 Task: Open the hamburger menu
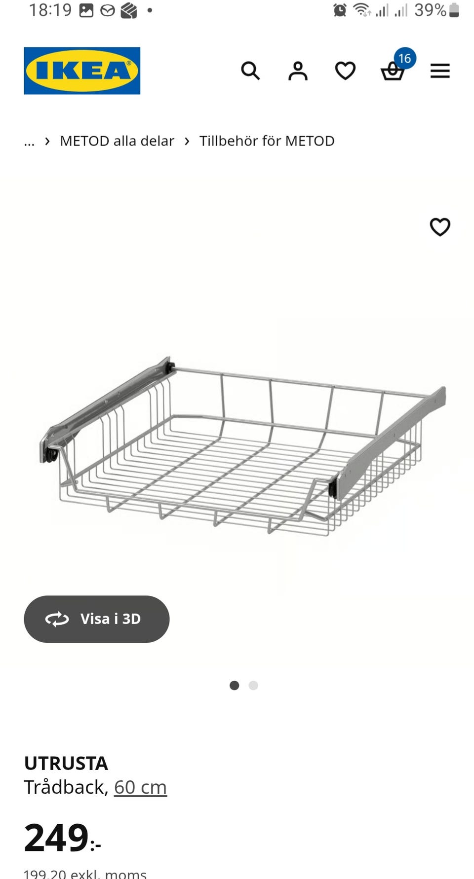point(440,71)
